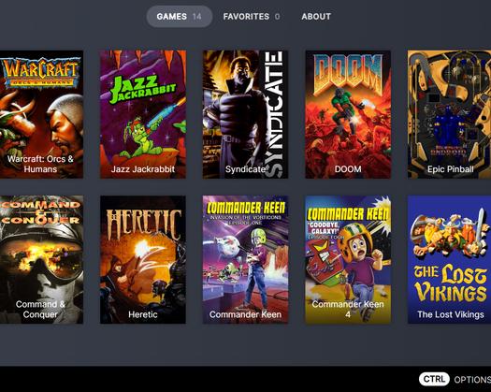Open the Command & Conquer game tile
The width and height of the screenshot is (491, 392).
point(41,259)
